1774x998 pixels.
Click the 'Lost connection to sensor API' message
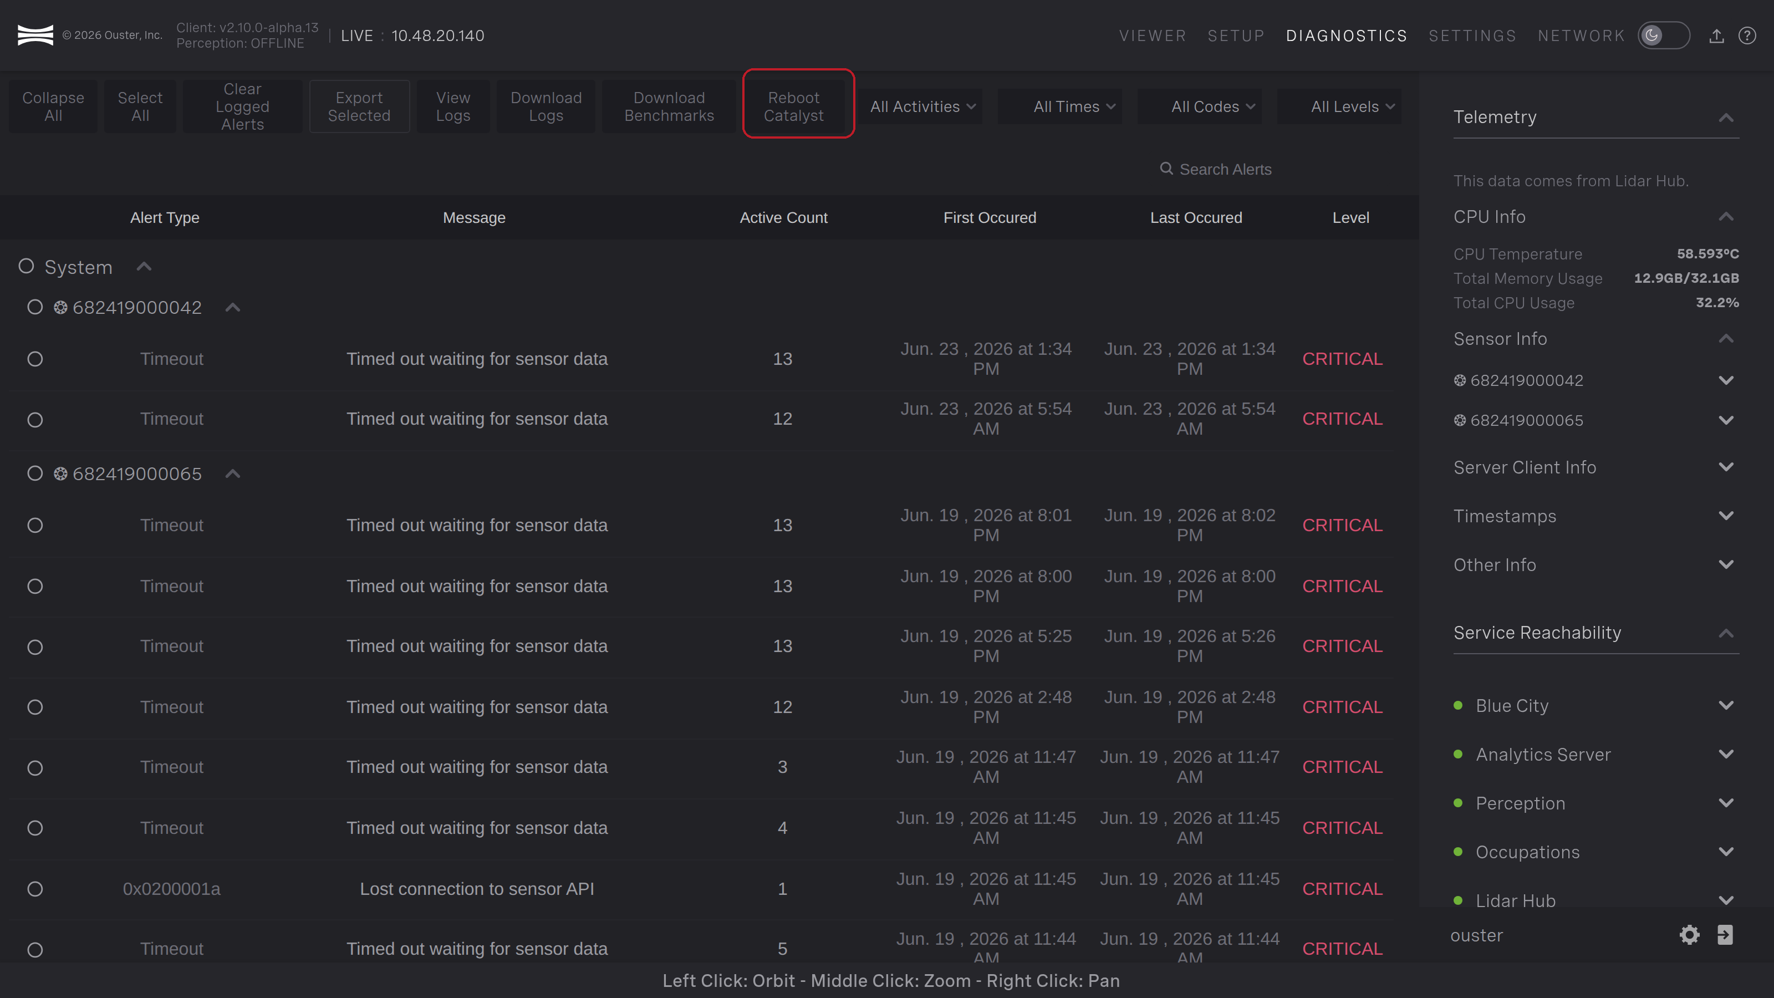pyautogui.click(x=477, y=889)
